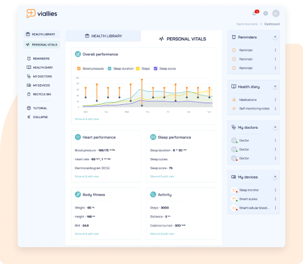The width and height of the screenshot is (303, 264).
Task: Click Sleep performance bed icon
Action: coord(153,137)
